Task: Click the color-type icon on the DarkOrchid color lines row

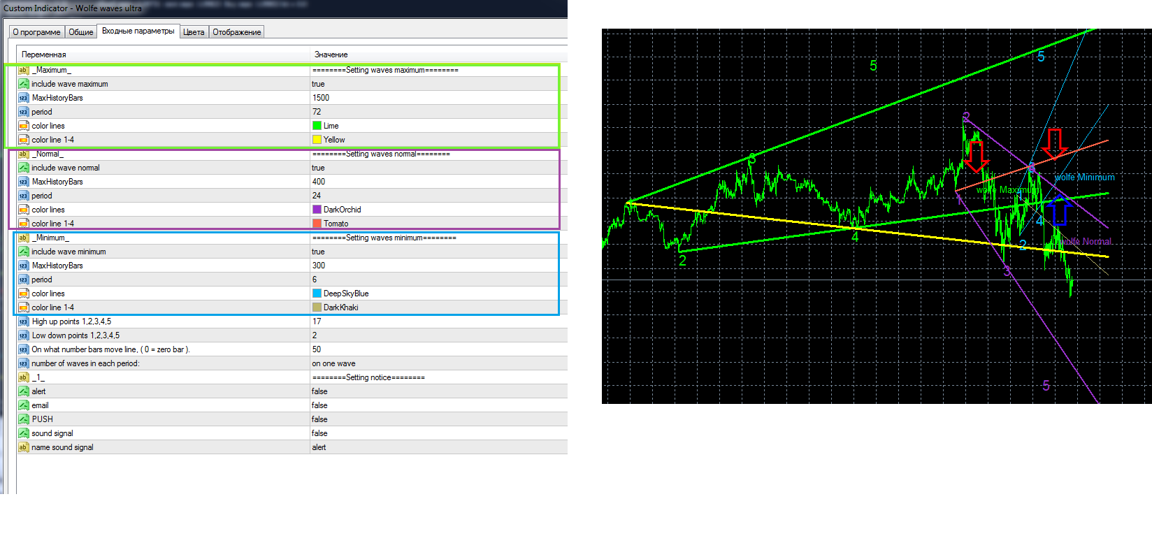Action: point(23,210)
